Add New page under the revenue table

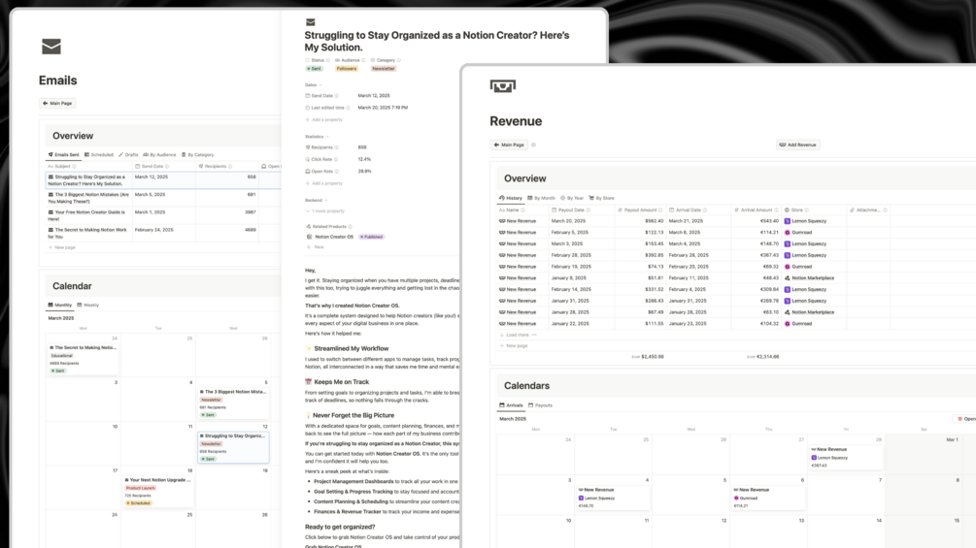[514, 345]
